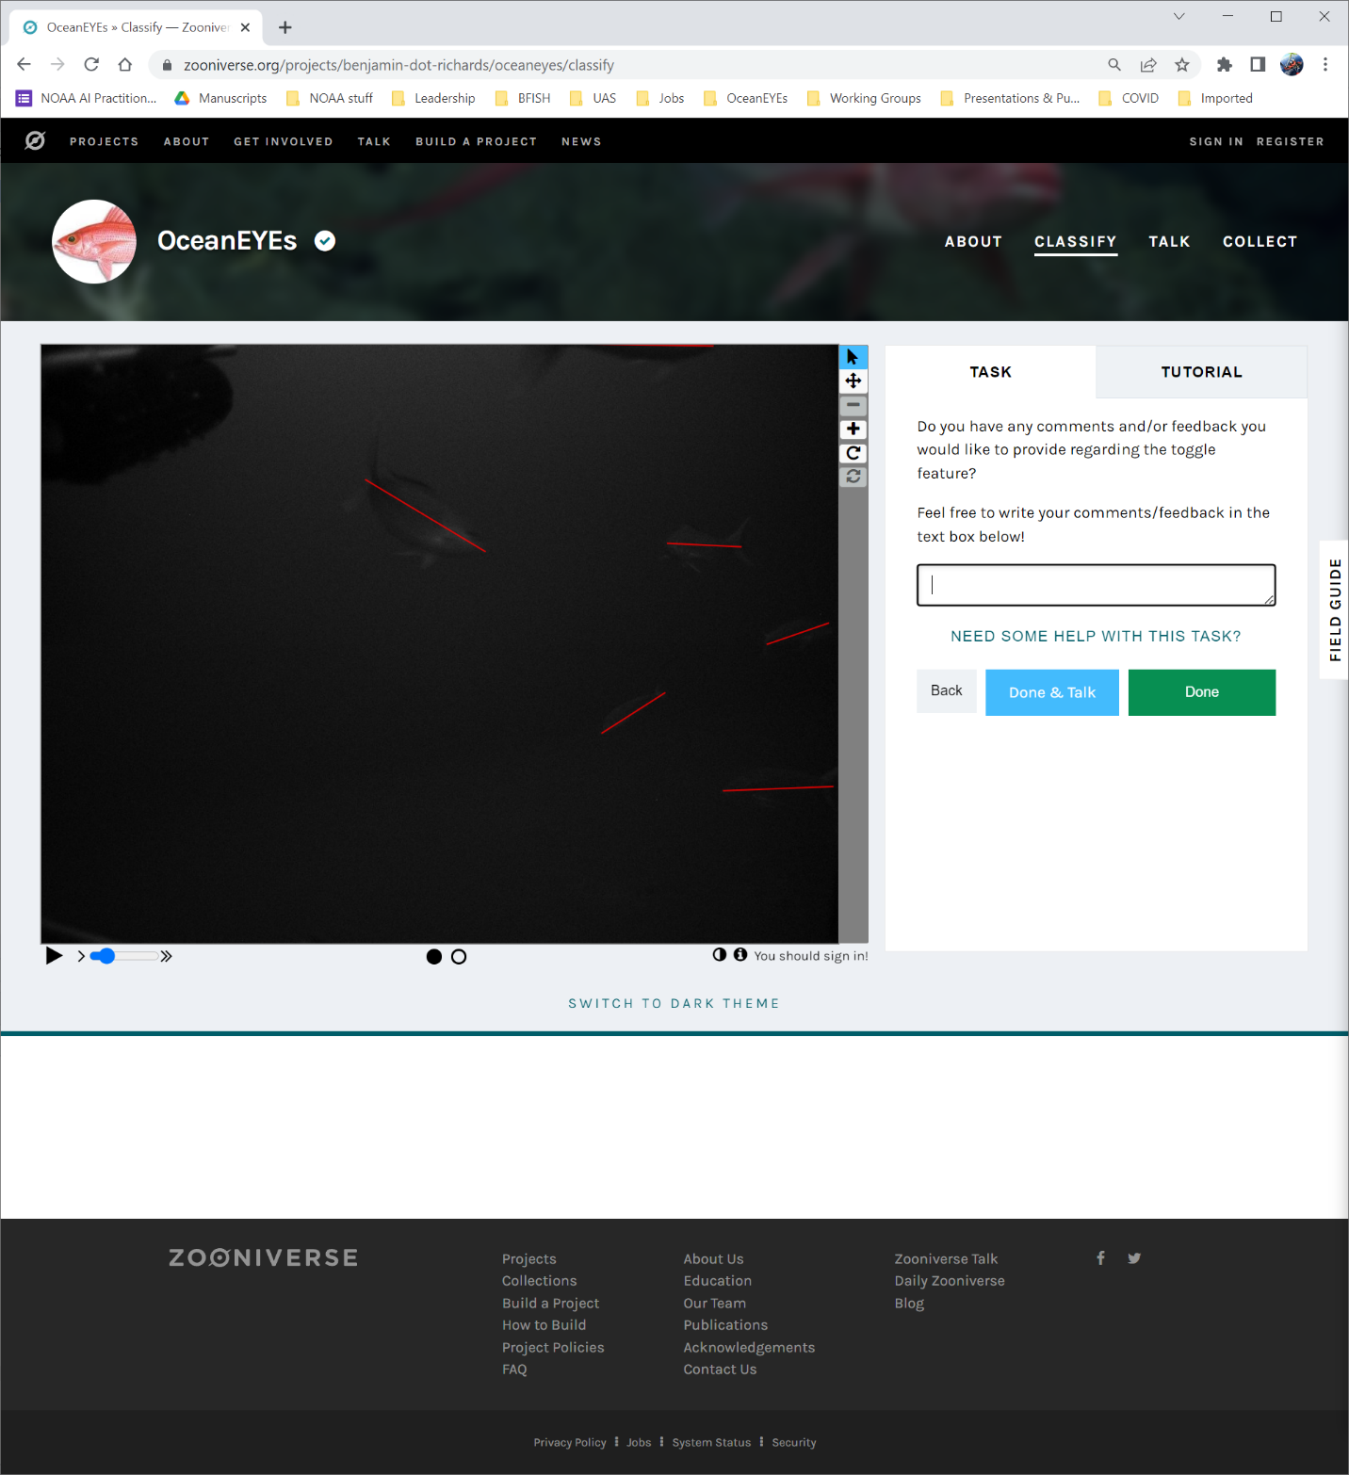Open the OceanEYEs bookmark folder
This screenshot has width=1349, height=1475.
745,98
